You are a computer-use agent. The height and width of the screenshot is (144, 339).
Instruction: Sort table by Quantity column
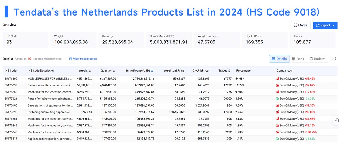click(114, 71)
